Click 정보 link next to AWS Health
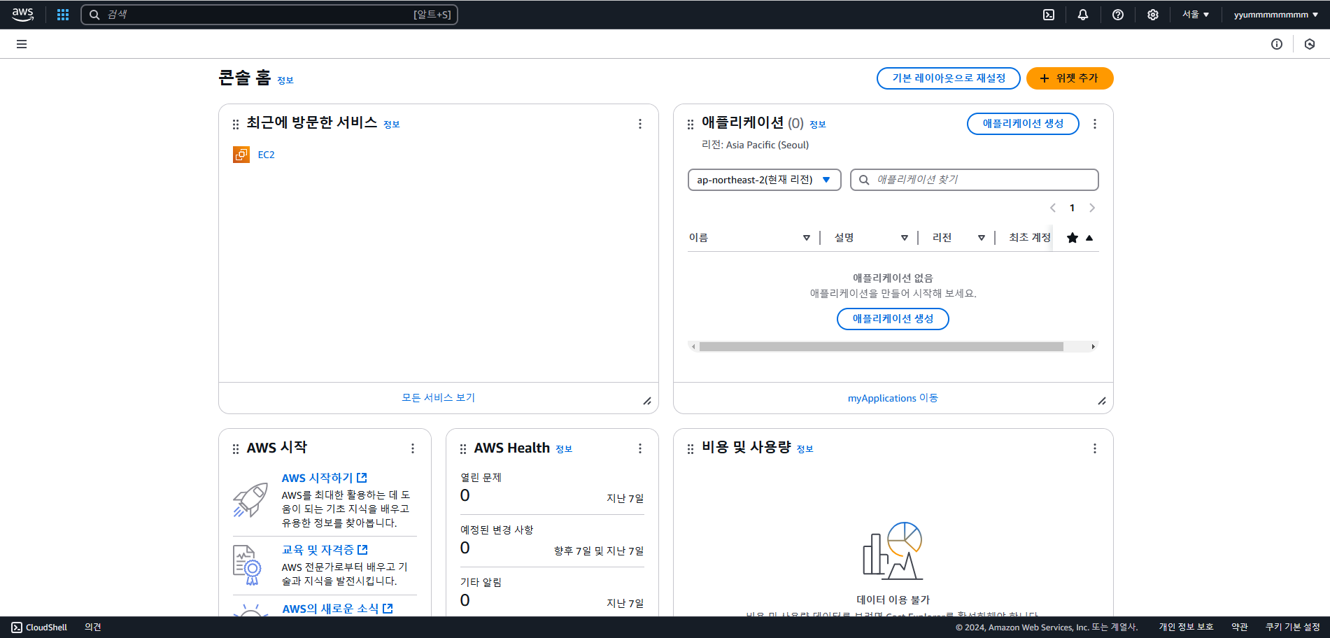This screenshot has height=638, width=1330. point(564,449)
